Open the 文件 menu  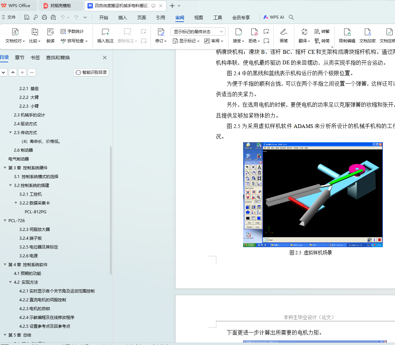point(9,17)
